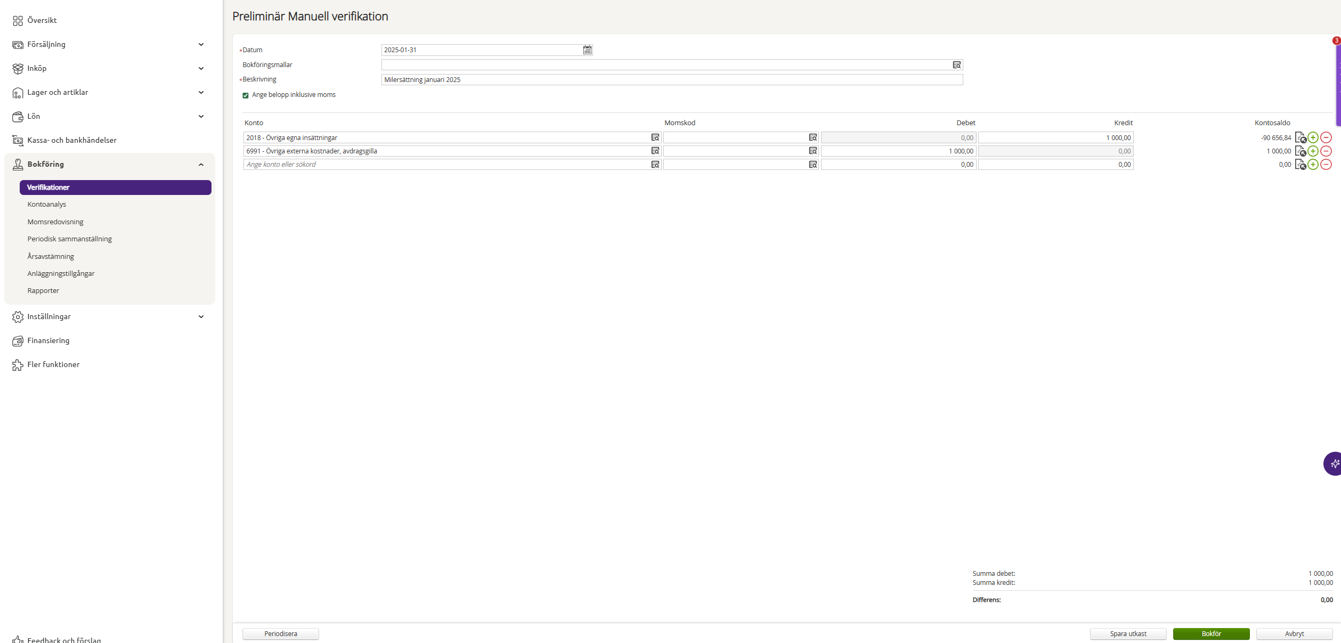The height and width of the screenshot is (643, 1341).
Task: Click the Beskrivning text field
Action: pos(671,79)
